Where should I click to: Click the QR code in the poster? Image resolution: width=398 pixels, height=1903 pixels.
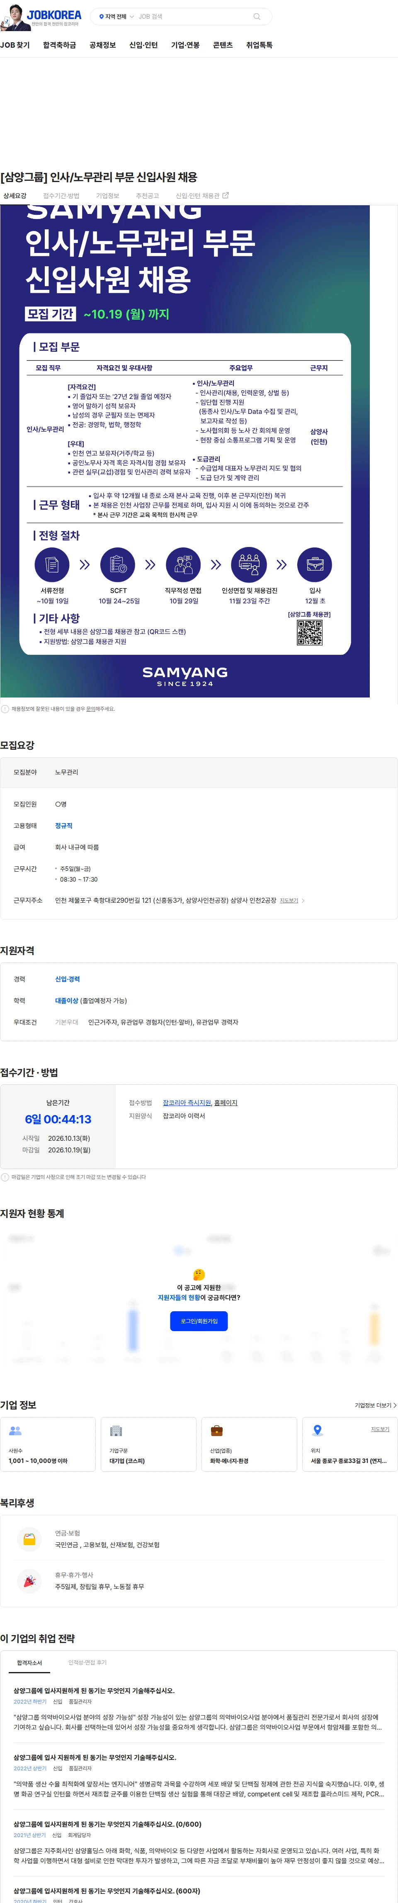click(x=309, y=632)
